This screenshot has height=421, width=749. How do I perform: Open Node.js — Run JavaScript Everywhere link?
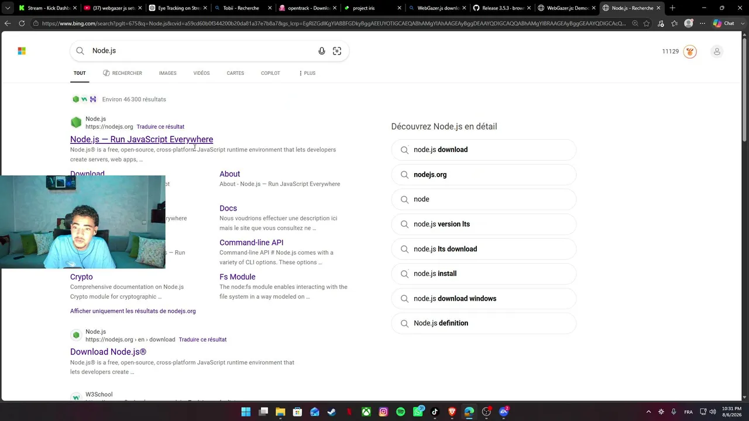pos(142,139)
